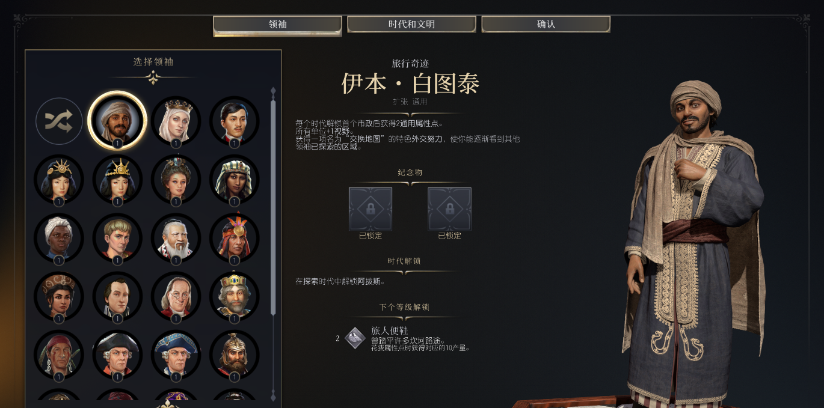
Task: Pick the leader wearing a black bicorne hat
Action: 117,355
